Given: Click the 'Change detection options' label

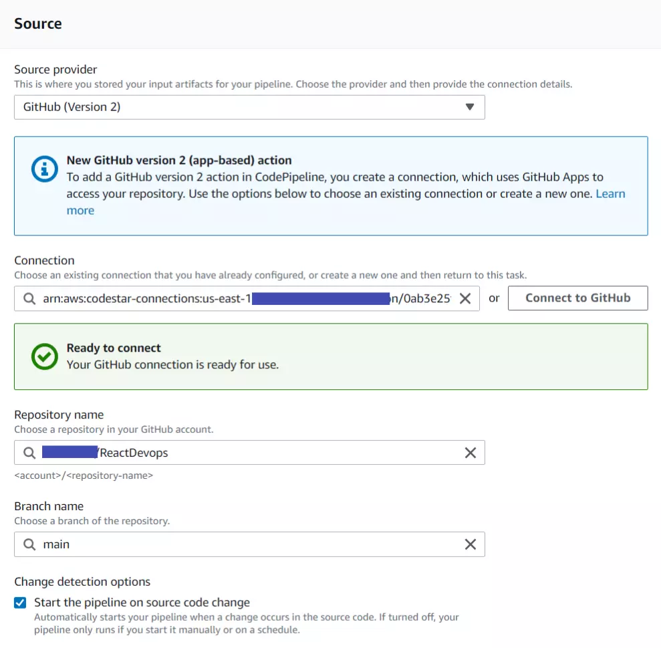Looking at the screenshot, I should [82, 582].
